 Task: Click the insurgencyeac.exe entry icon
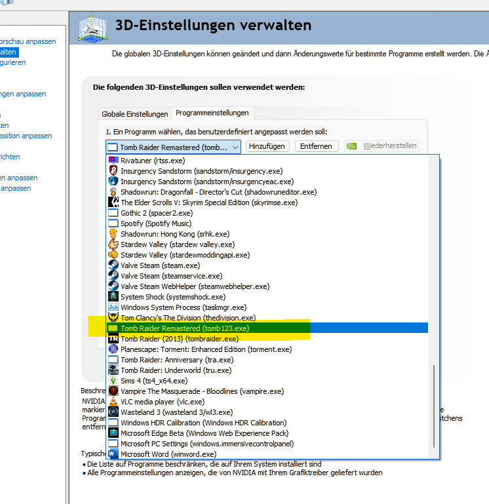pos(113,182)
